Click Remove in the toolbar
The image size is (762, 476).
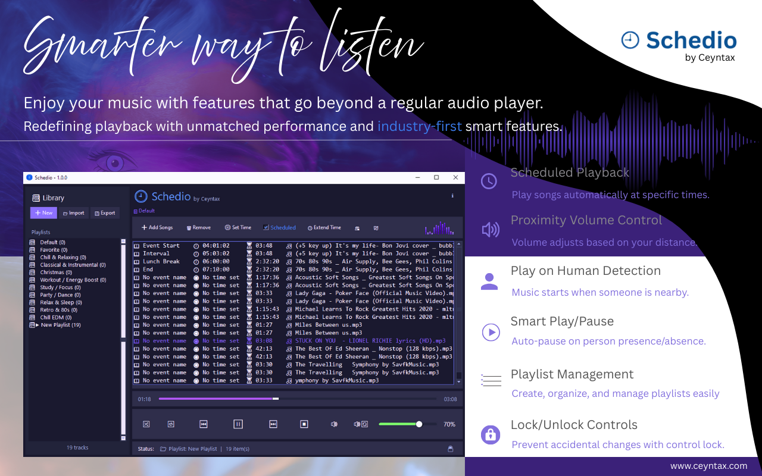(199, 227)
